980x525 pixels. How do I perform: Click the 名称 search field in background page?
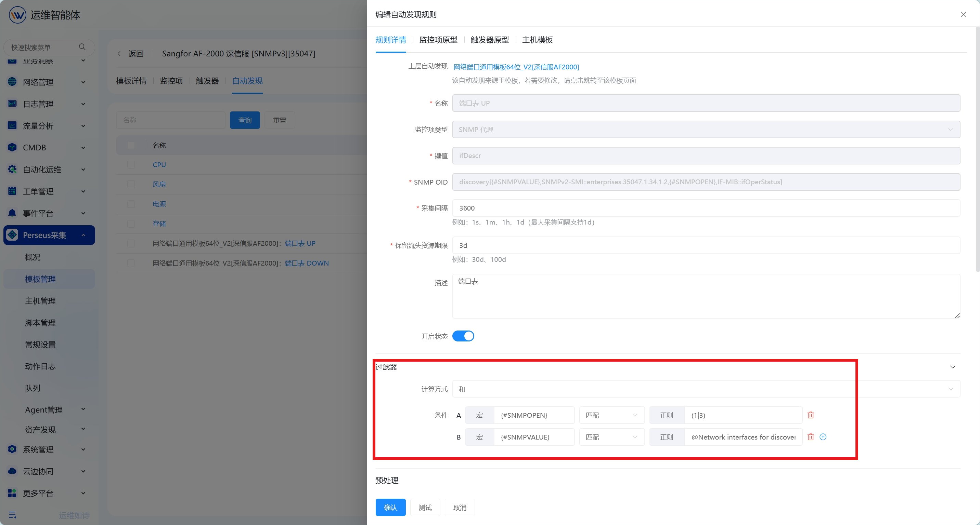click(x=170, y=120)
